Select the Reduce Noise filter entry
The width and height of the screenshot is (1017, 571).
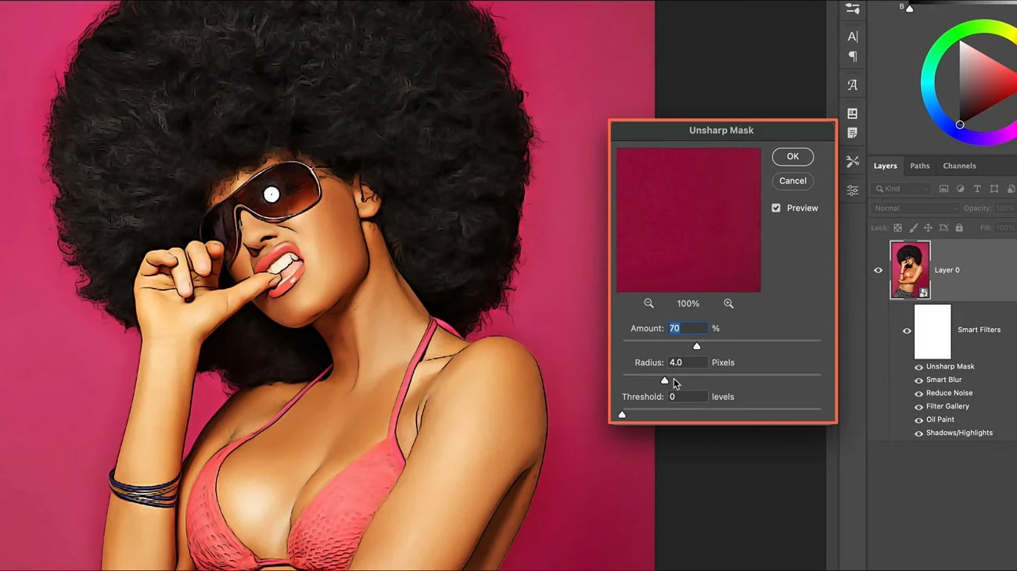tap(949, 393)
